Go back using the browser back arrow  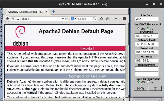pos(7,19)
